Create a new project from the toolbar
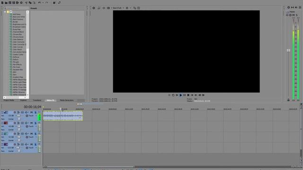 click(x=2, y=3)
